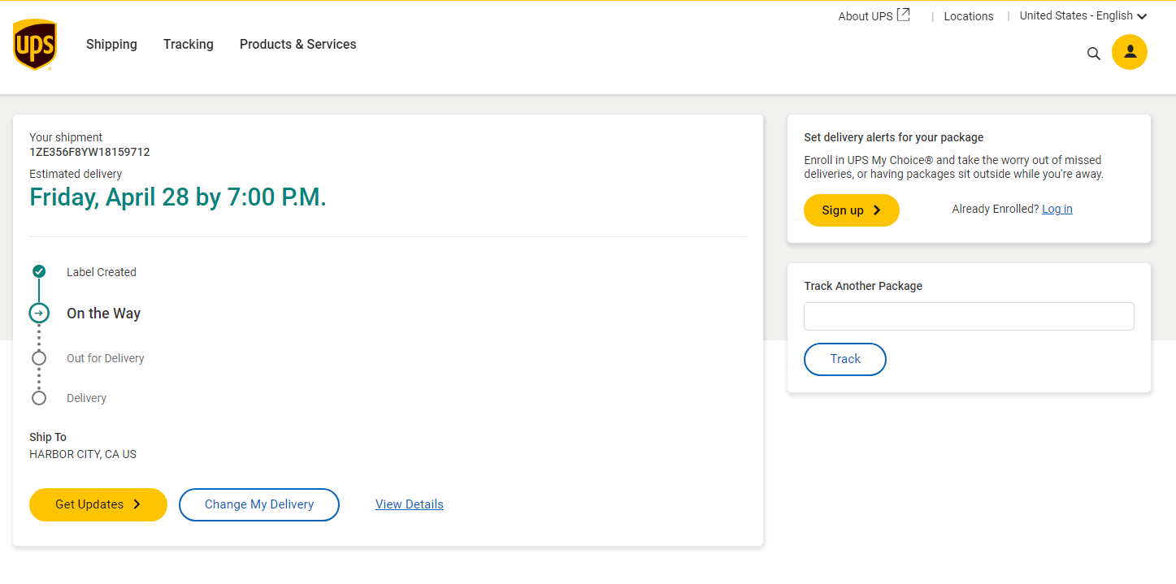Open the search magnifier icon

coord(1093,54)
